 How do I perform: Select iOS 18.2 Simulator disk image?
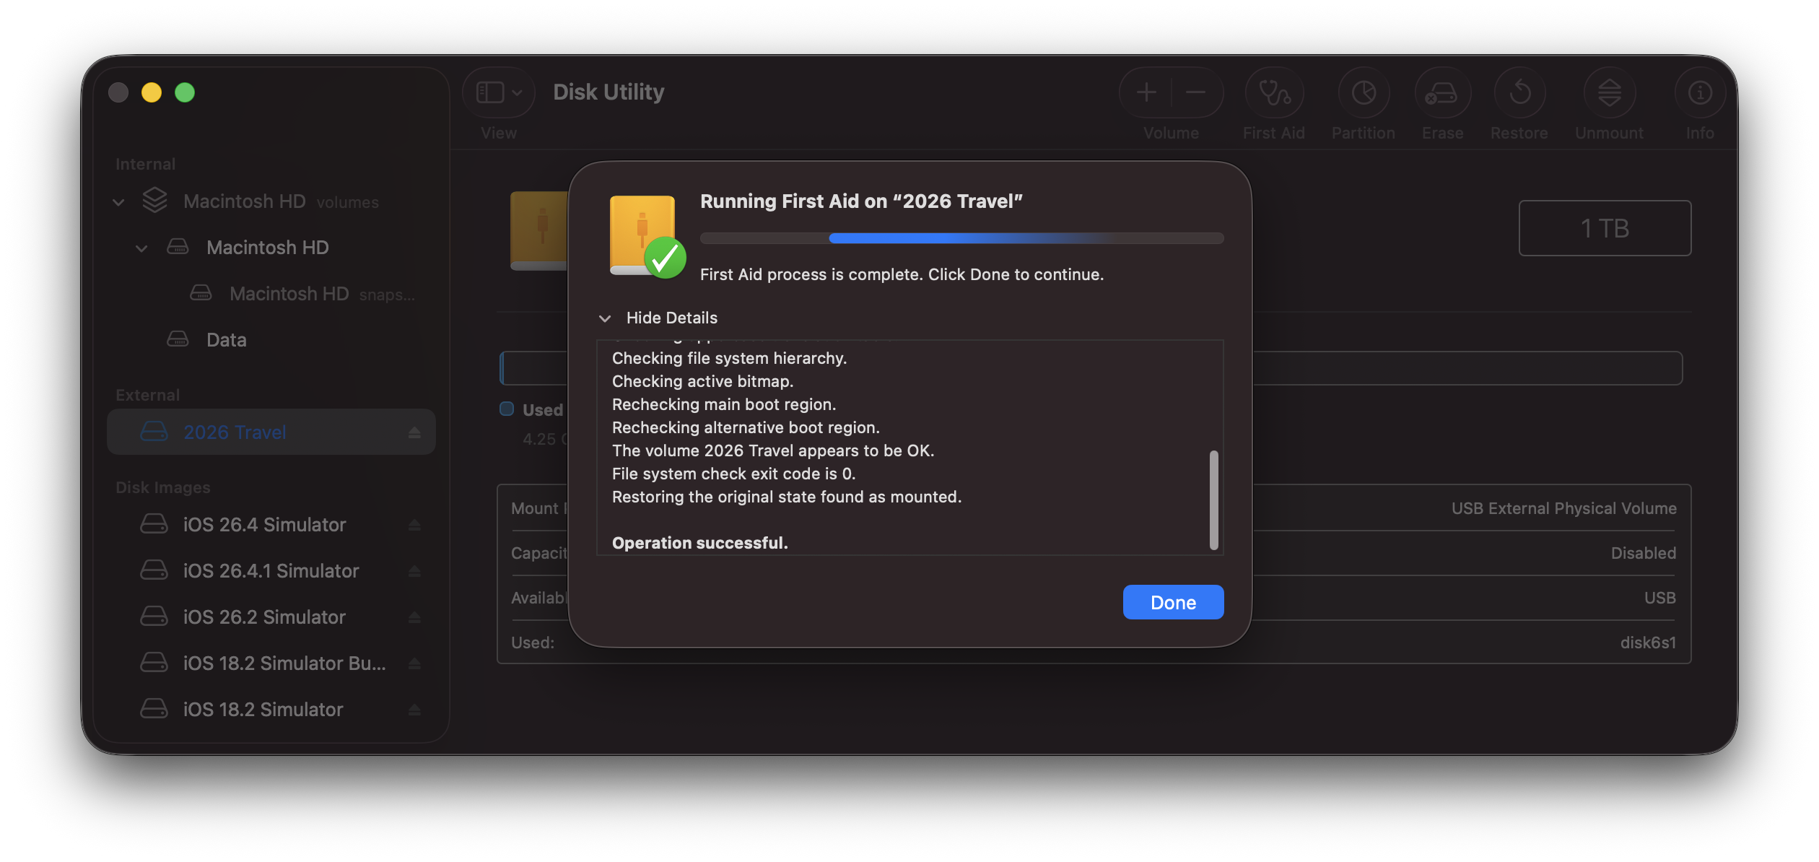[x=271, y=710]
